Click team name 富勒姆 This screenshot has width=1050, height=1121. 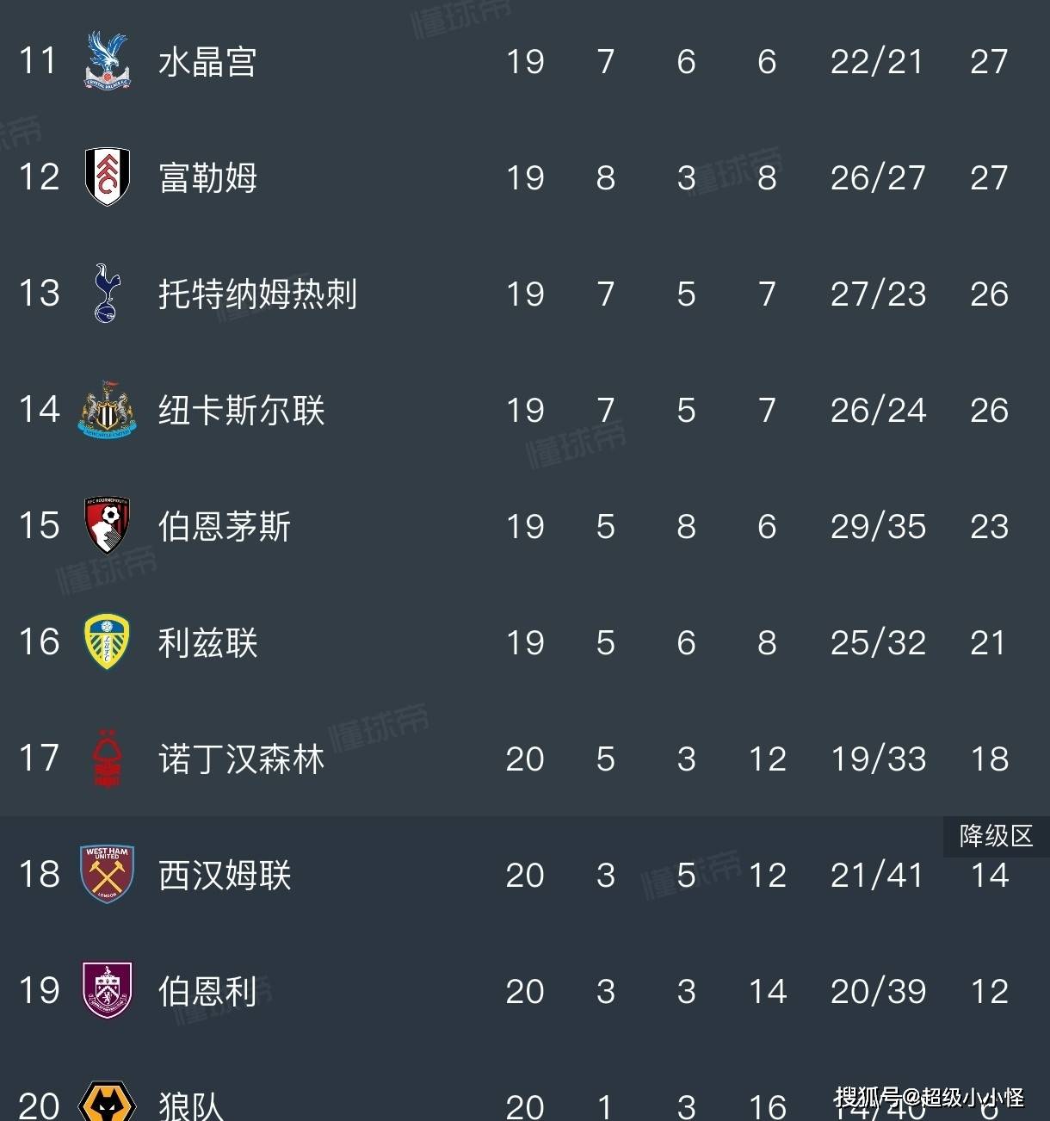(207, 178)
